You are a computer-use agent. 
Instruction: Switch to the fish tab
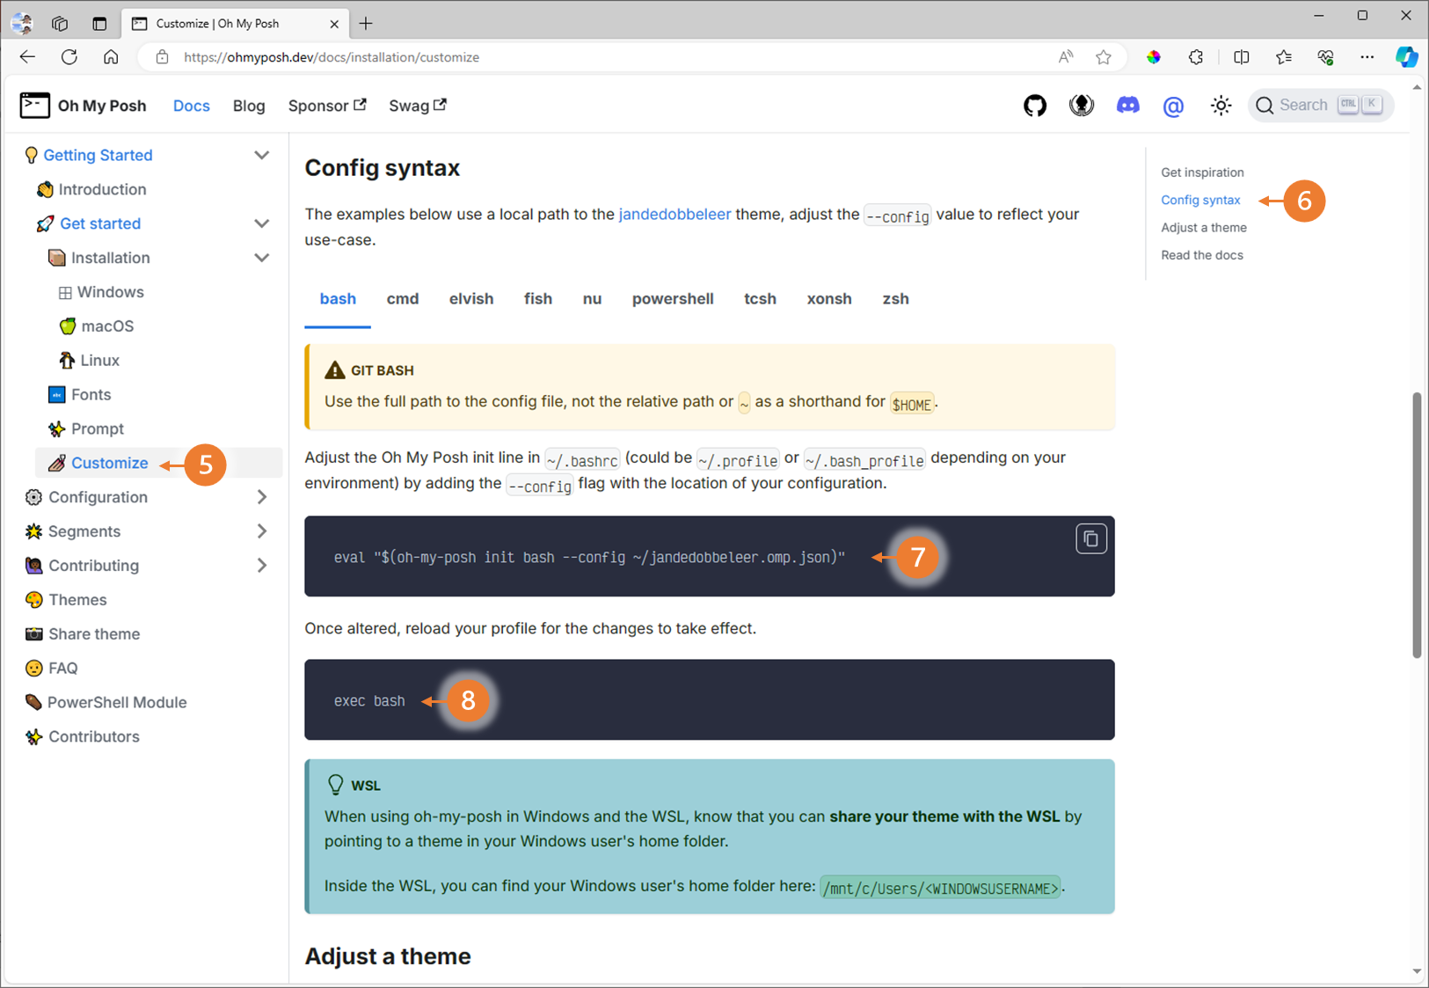point(538,299)
